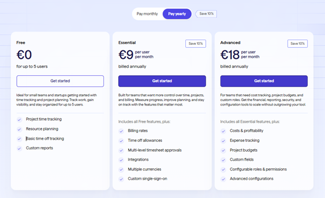Image resolution: width=325 pixels, height=198 pixels.
Task: Click Get started on the Free plan
Action: [60, 81]
